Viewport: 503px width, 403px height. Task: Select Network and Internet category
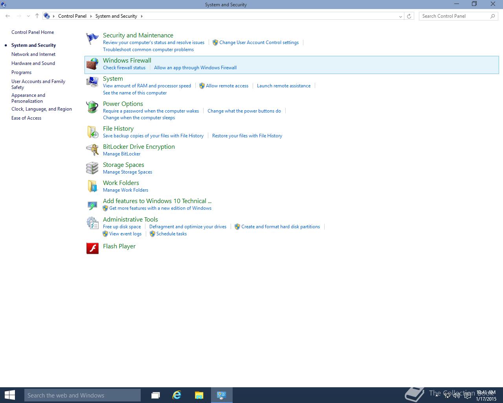point(33,54)
